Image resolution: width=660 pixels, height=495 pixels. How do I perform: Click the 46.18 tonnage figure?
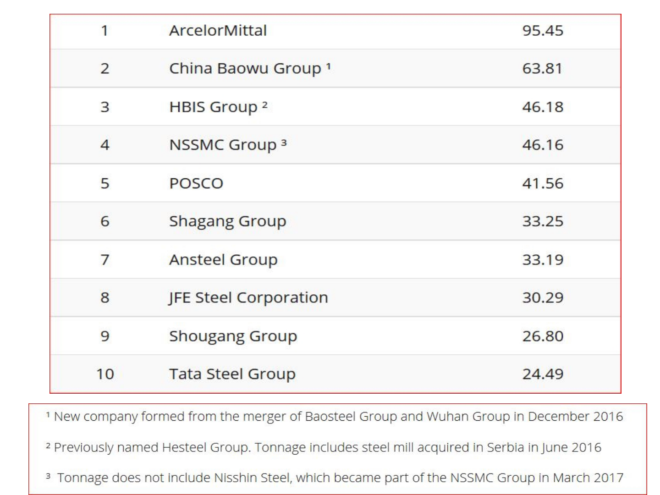pyautogui.click(x=543, y=107)
